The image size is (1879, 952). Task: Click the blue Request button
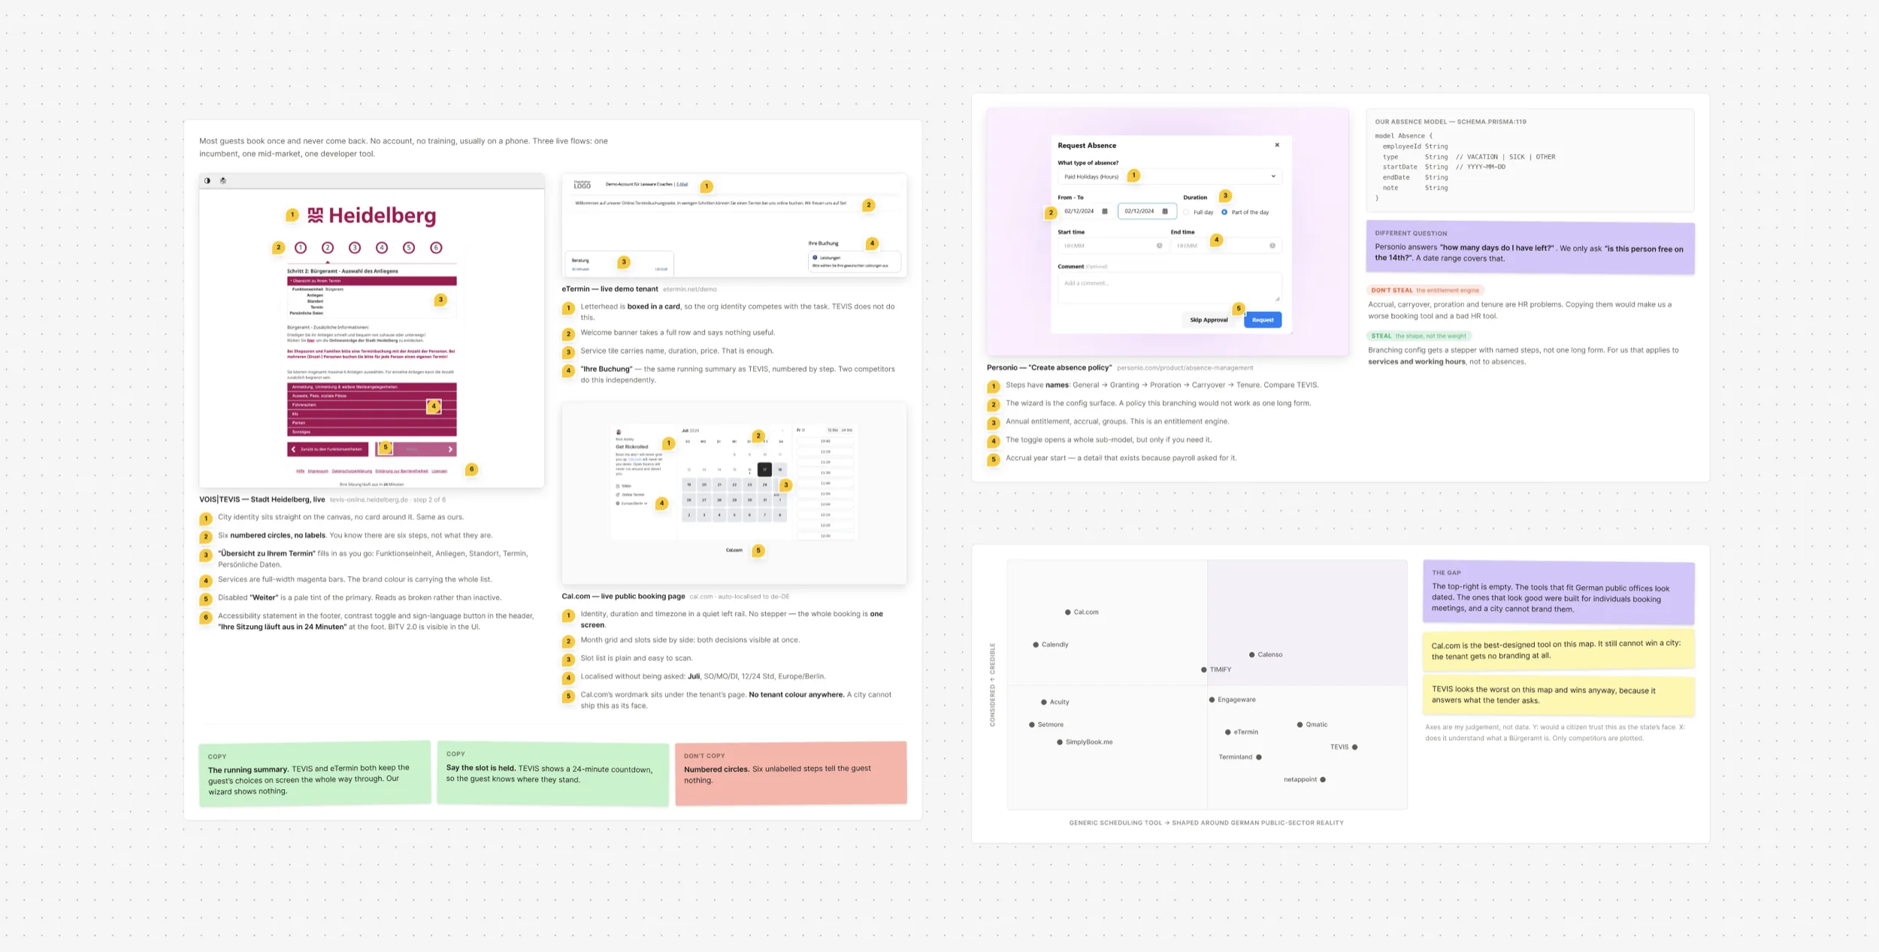coord(1263,320)
